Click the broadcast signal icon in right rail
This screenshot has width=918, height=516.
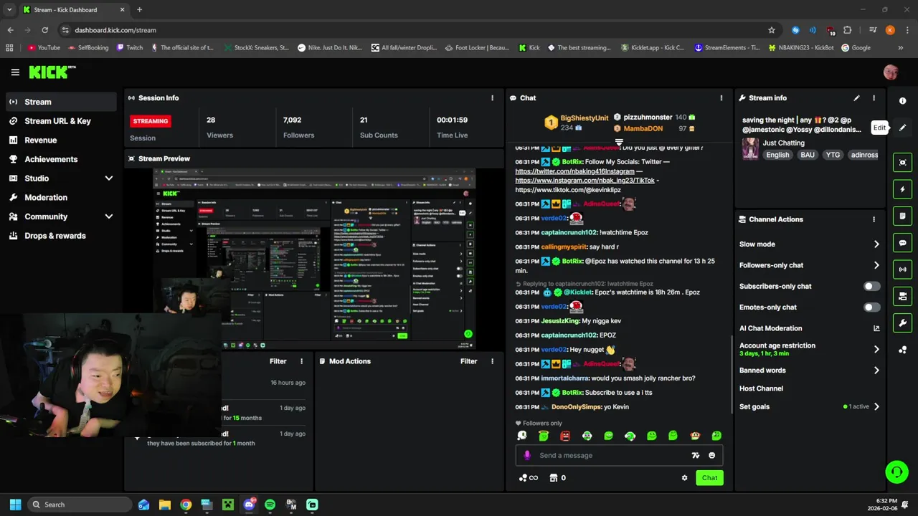coord(903,269)
